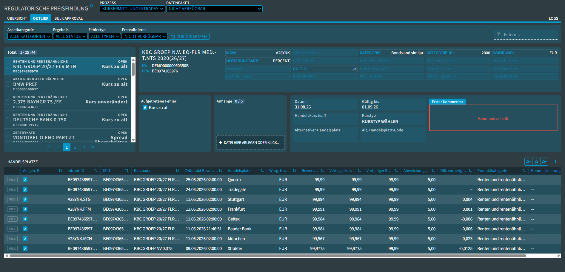The width and height of the screenshot is (565, 272).
Task: Increase table font size with A+ icon
Action: 544,161
